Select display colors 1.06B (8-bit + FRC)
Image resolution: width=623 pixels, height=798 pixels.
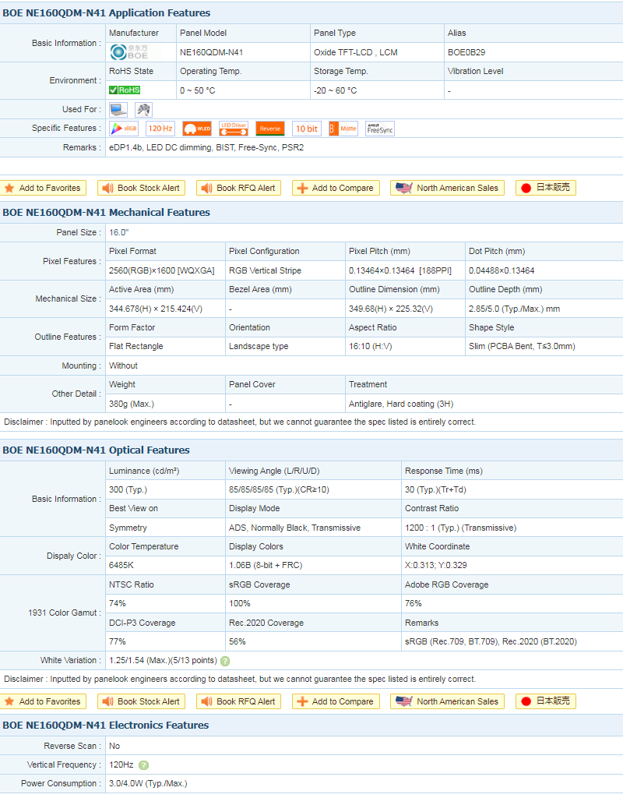pos(266,566)
